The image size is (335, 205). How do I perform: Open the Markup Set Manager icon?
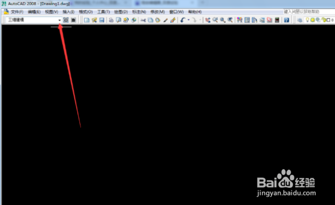click(270, 20)
